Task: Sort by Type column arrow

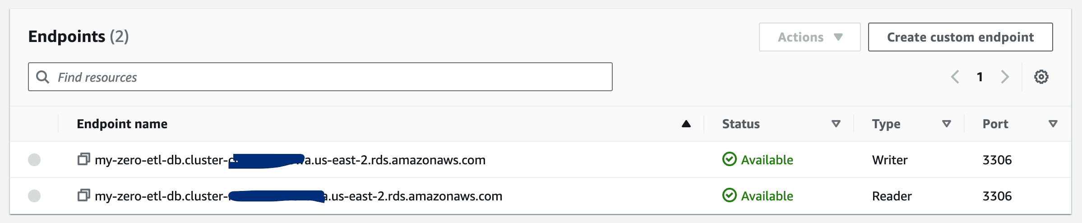Action: (947, 124)
